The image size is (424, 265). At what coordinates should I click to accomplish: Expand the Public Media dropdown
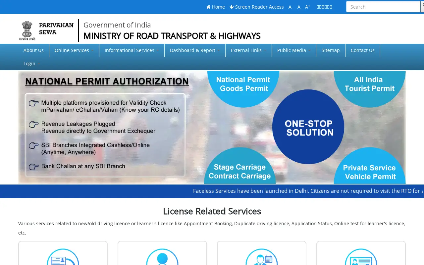pyautogui.click(x=294, y=50)
